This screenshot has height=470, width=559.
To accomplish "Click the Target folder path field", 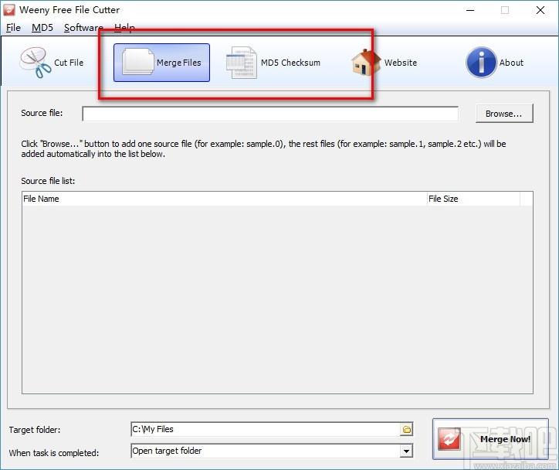I will pos(266,429).
